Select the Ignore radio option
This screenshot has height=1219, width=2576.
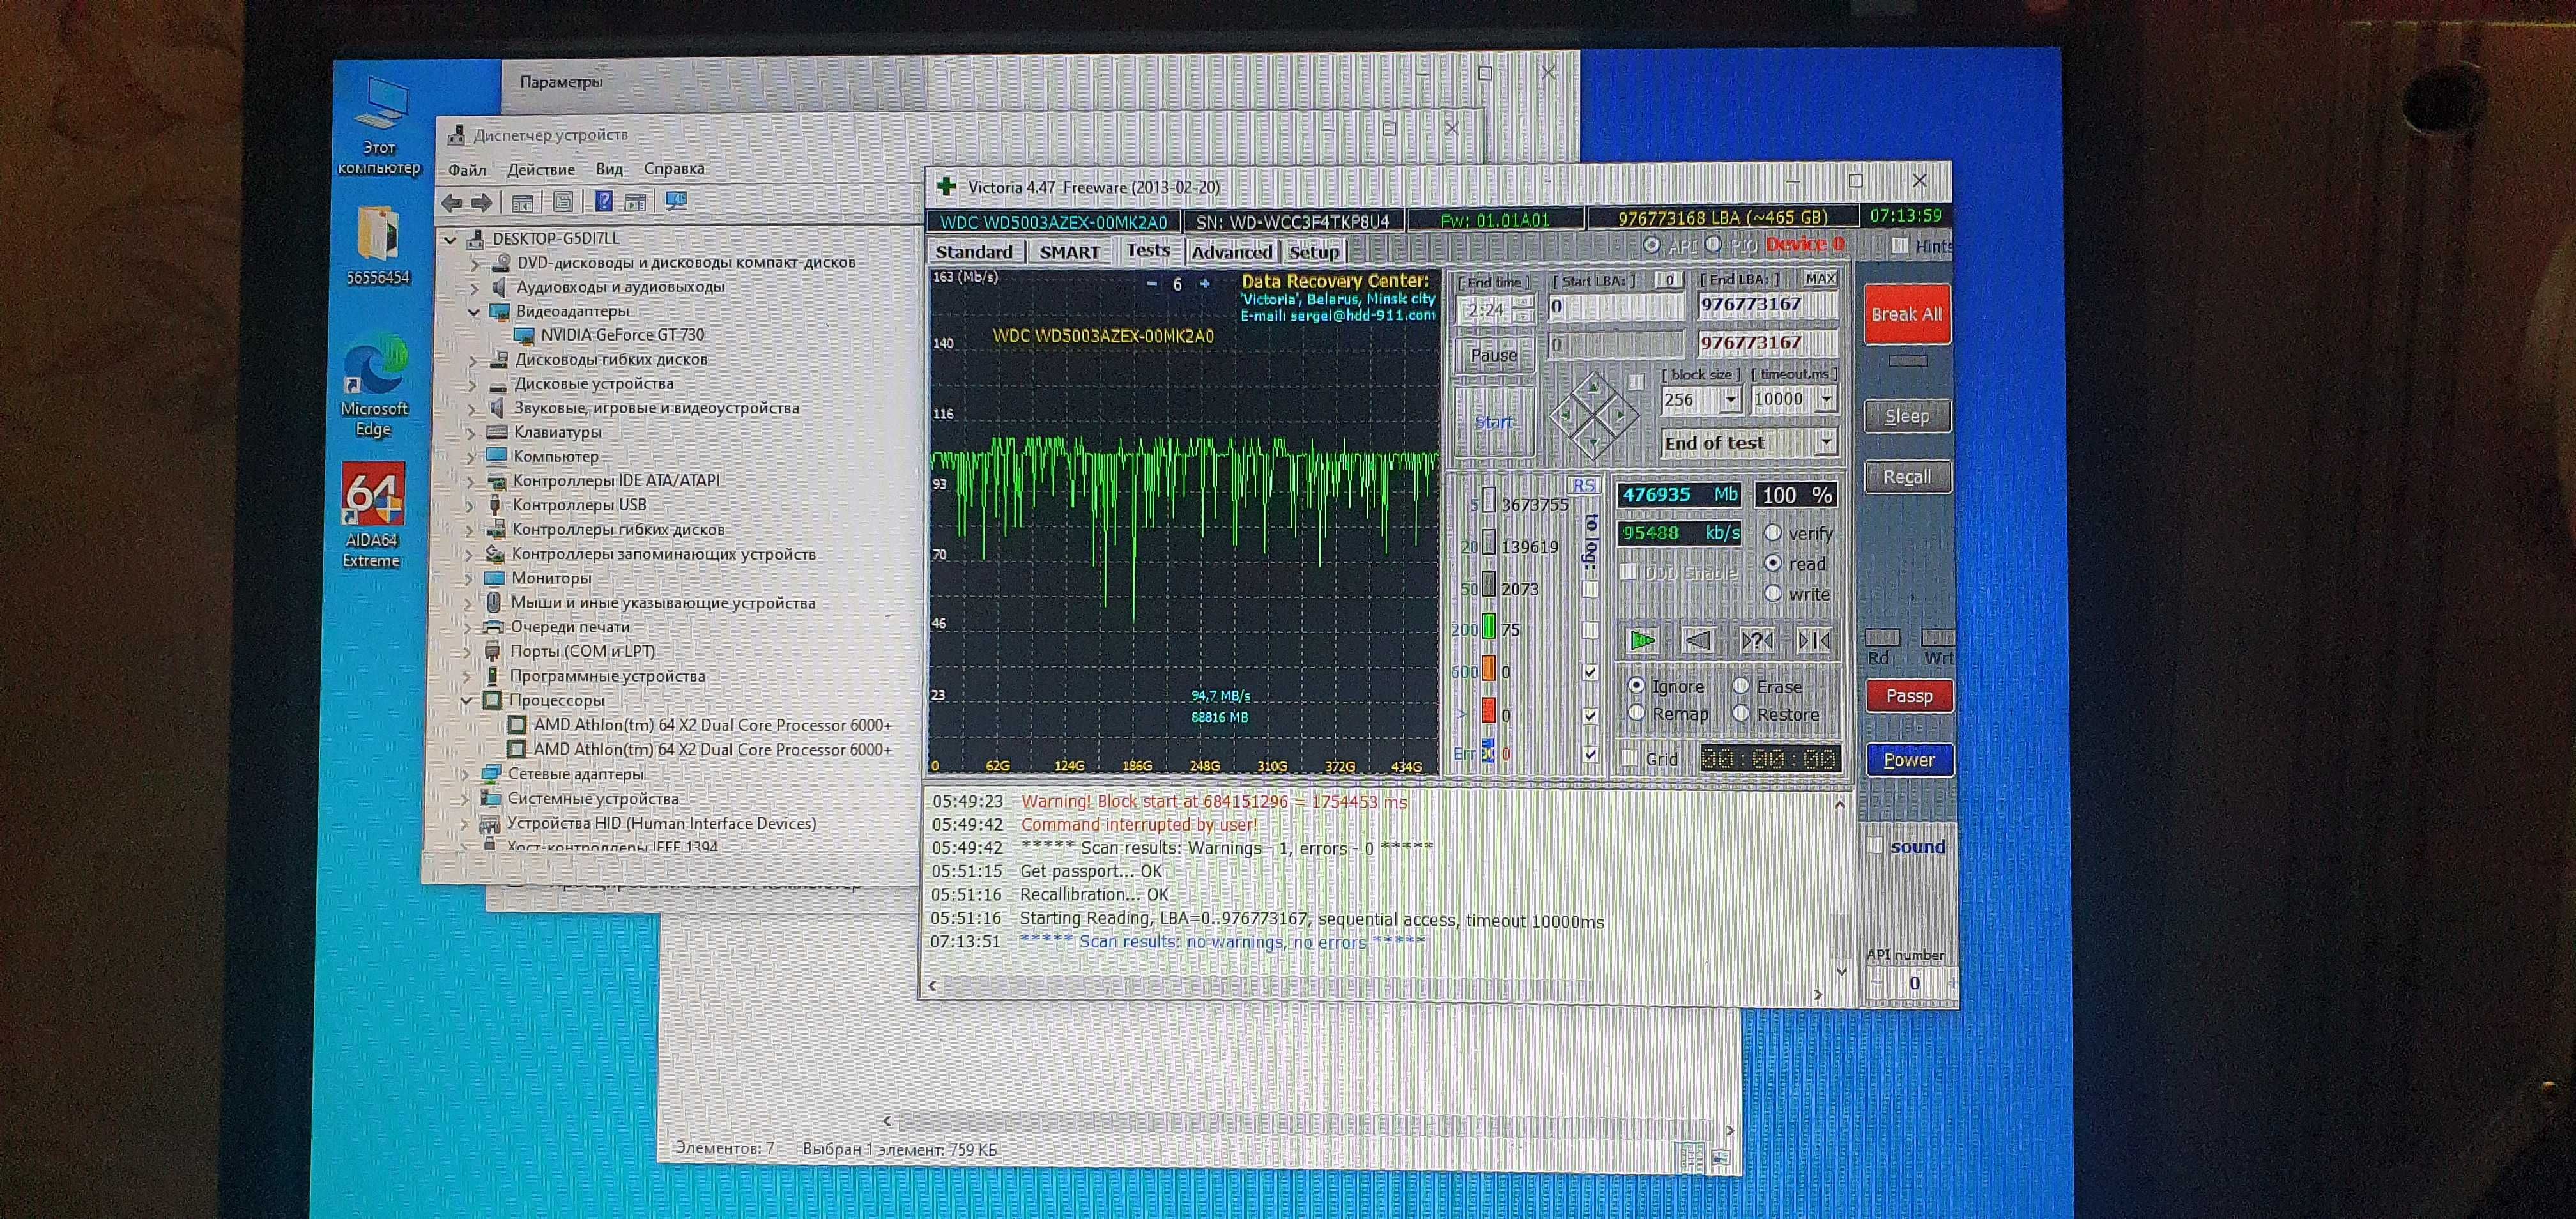click(1636, 686)
